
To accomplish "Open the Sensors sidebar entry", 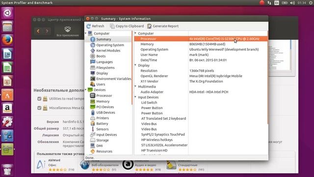I will point(103,129).
